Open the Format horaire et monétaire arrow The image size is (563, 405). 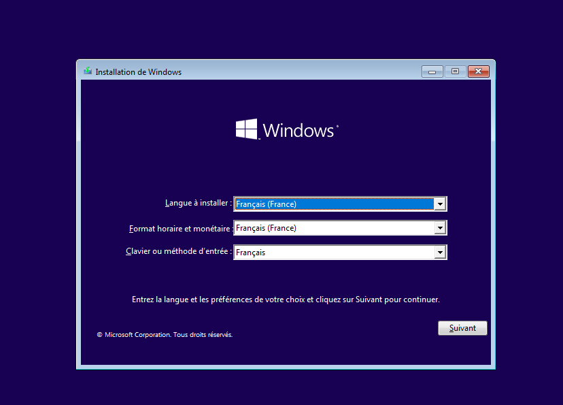(x=440, y=228)
